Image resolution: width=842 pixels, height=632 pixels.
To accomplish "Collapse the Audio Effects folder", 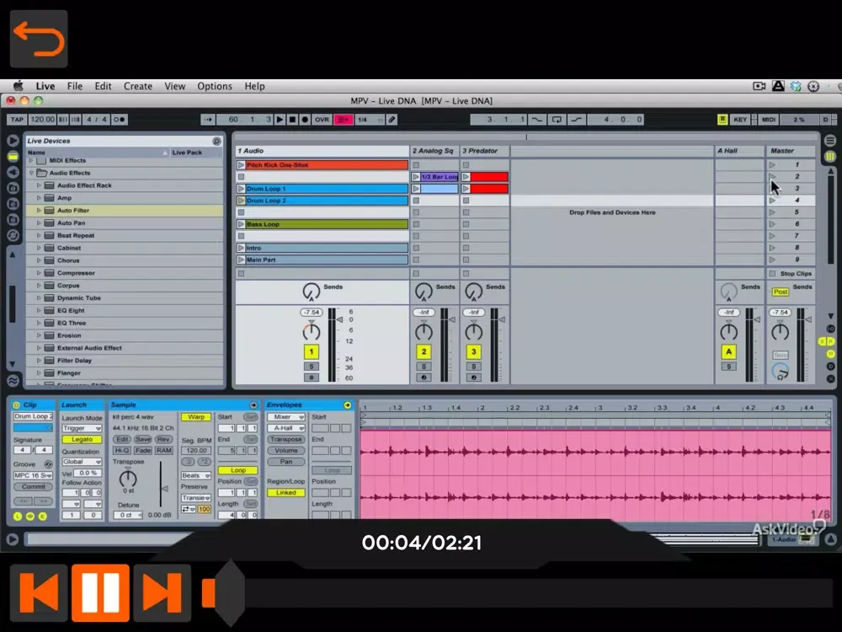I will click(31, 173).
